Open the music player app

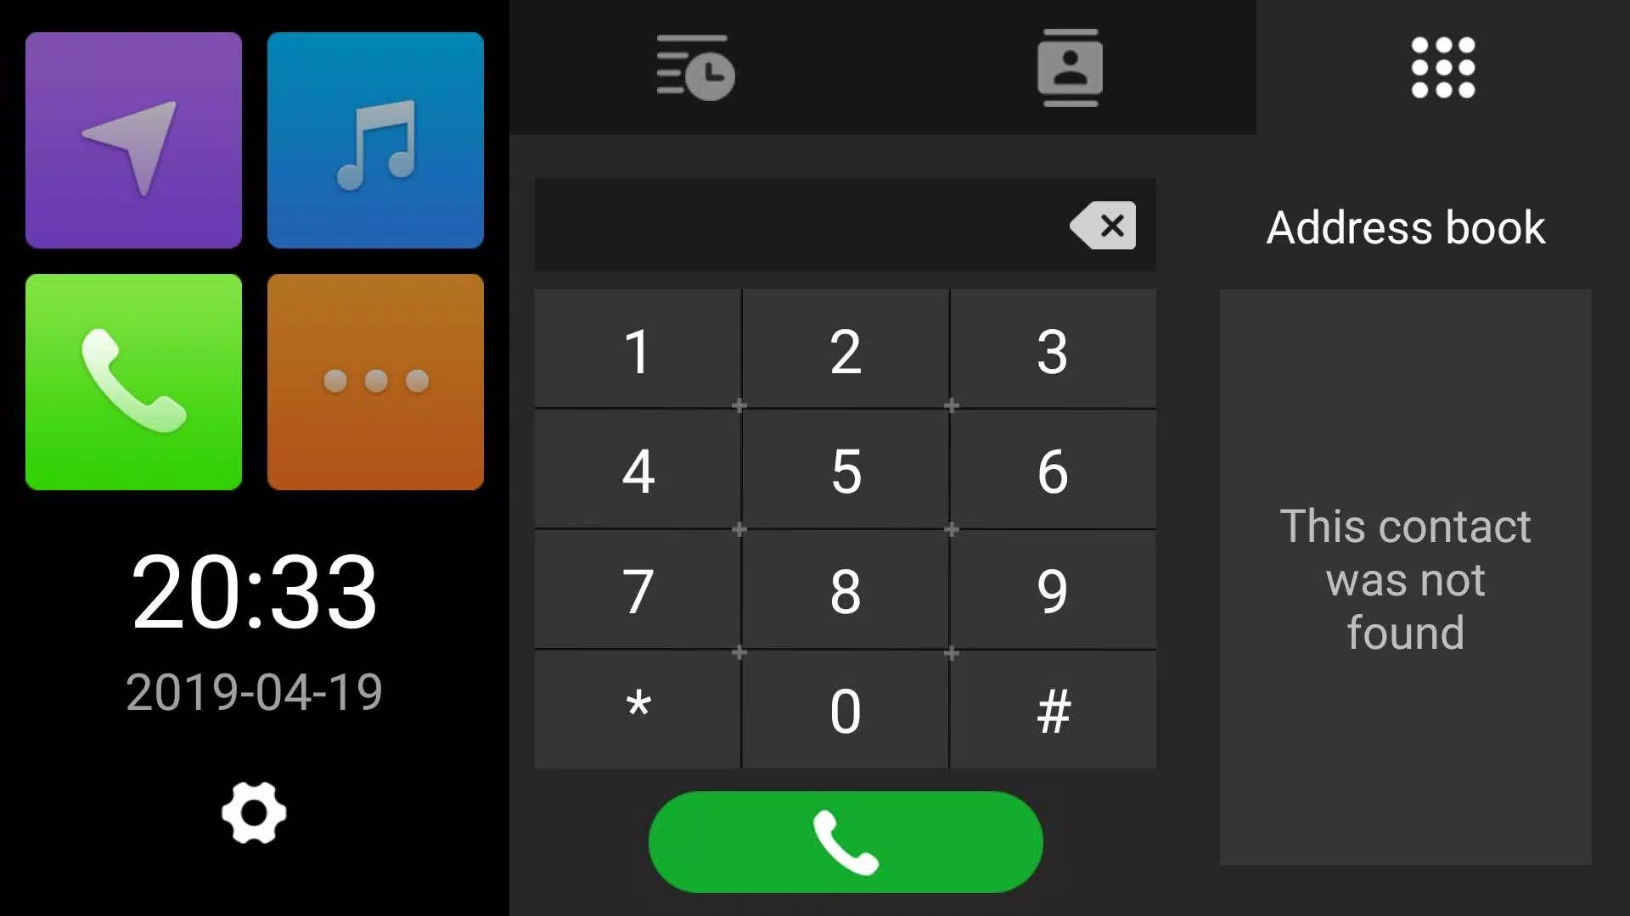pos(375,140)
